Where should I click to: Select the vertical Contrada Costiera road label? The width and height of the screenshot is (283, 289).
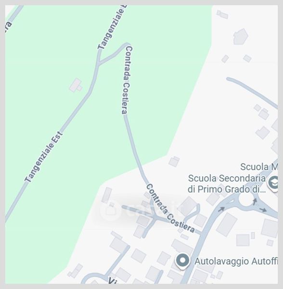127,80
